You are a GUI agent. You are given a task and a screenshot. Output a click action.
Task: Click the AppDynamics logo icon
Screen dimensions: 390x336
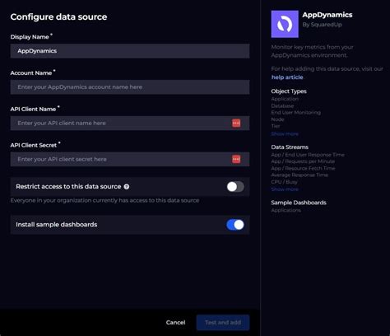285,24
